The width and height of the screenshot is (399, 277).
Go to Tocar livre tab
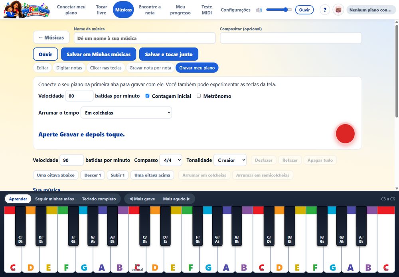pos(101,10)
